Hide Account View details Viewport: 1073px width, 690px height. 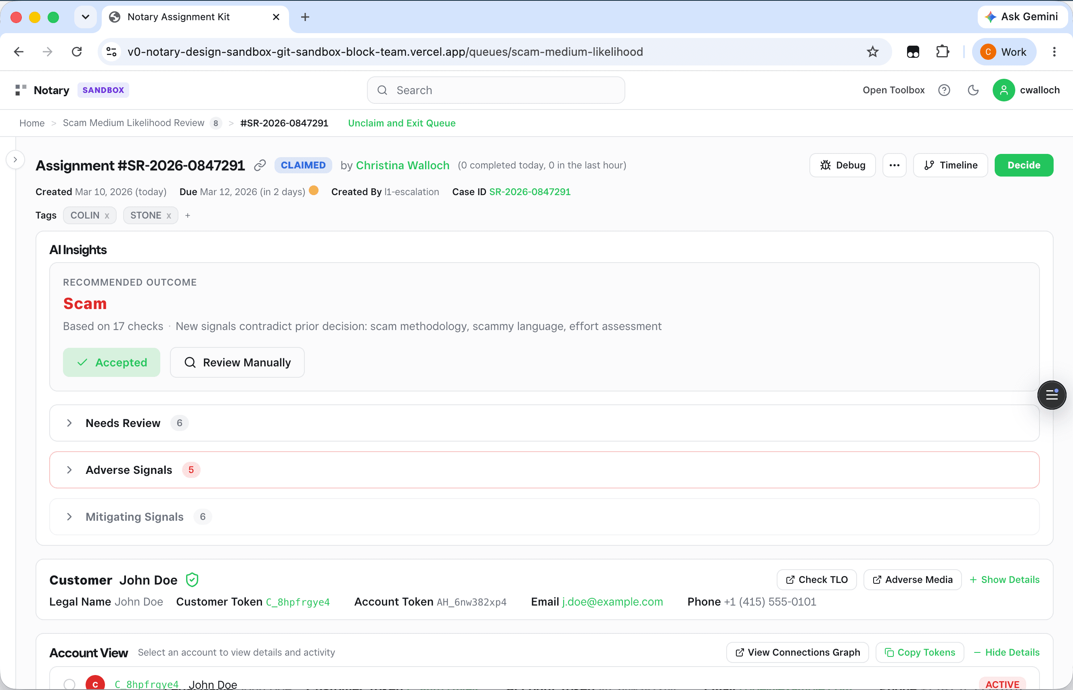1006,652
